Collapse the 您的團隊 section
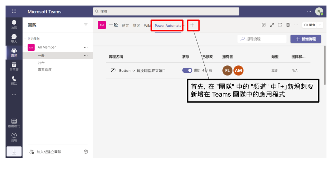Screen dimensions: 332x187 tap(25, 39)
